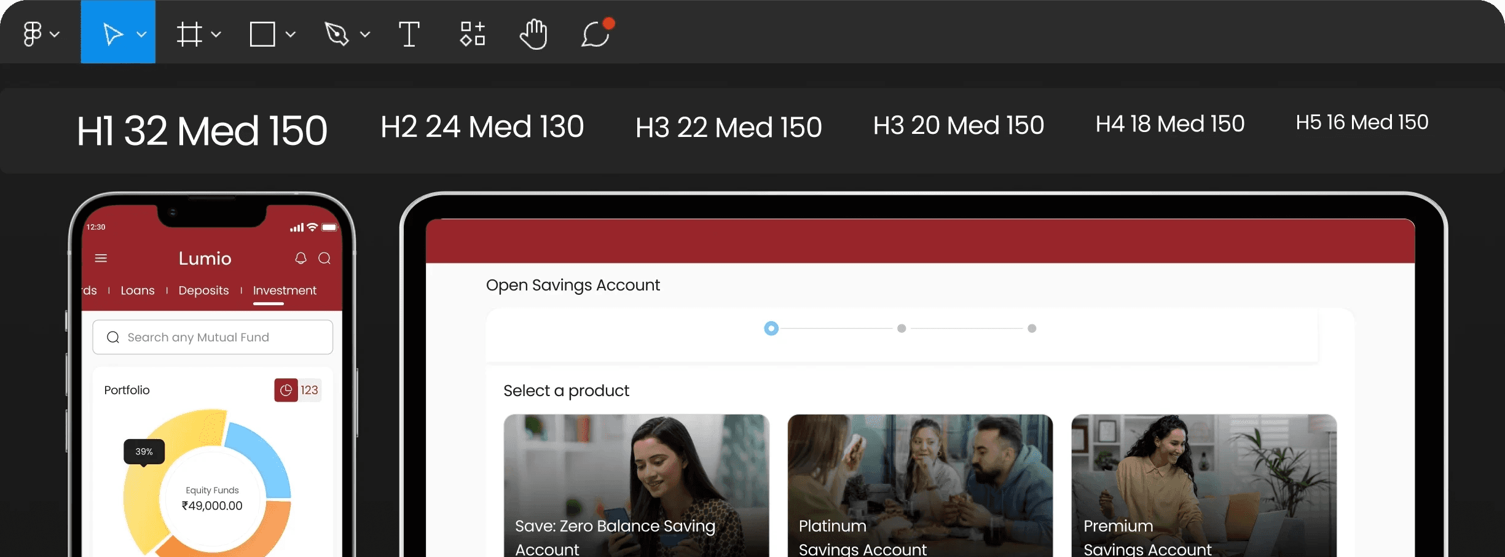Select the third step indicator dot
Screen dimensions: 1505x557
1032,329
